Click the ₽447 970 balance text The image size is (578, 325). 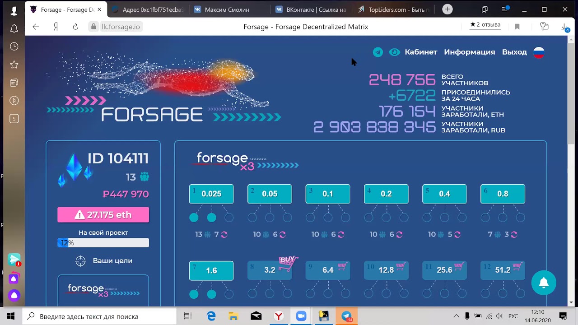pyautogui.click(x=126, y=194)
